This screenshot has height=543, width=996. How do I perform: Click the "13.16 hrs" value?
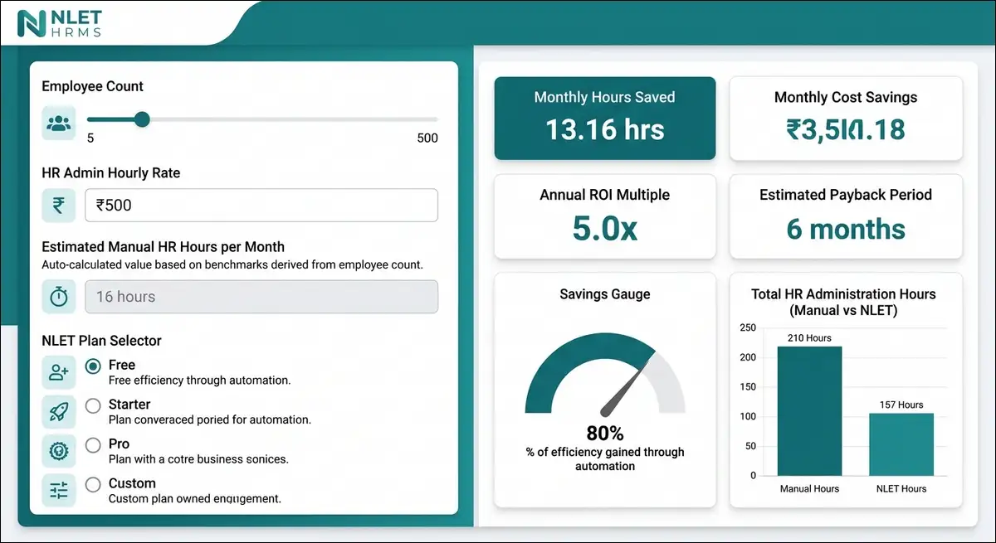coord(605,129)
